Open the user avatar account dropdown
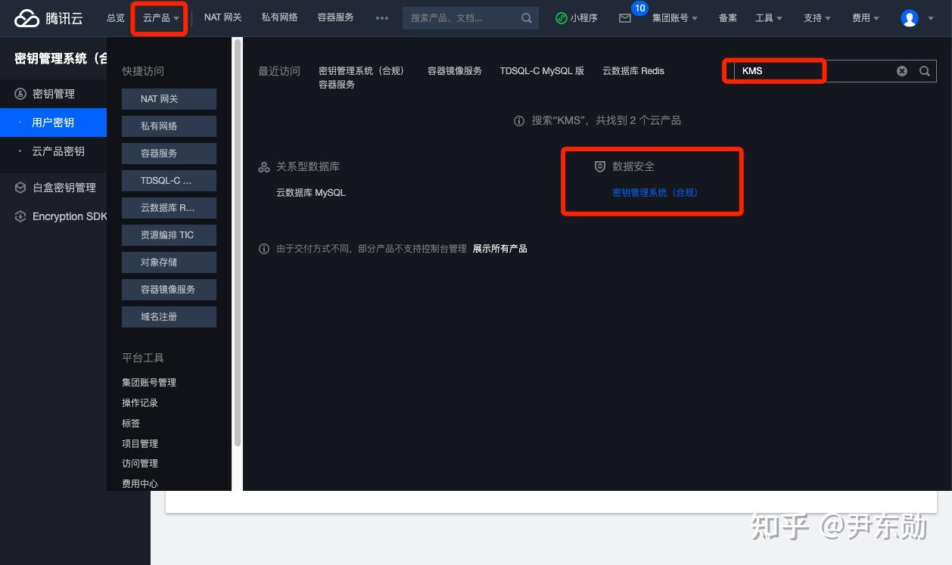Image resolution: width=952 pixels, height=565 pixels. pyautogui.click(x=910, y=17)
